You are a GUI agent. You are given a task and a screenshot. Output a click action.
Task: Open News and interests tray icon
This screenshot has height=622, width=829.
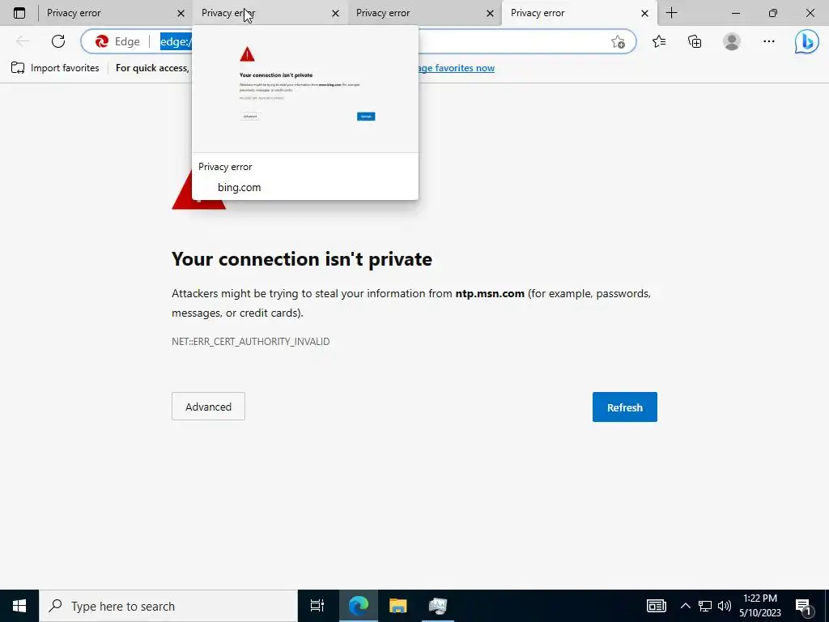pyautogui.click(x=656, y=606)
